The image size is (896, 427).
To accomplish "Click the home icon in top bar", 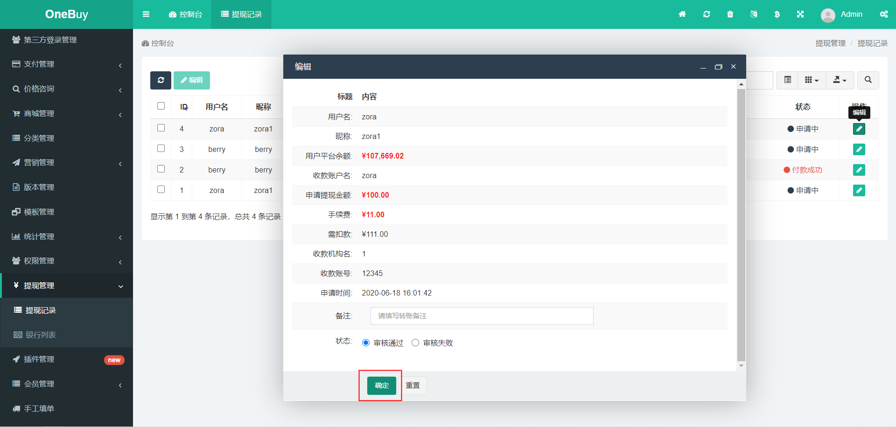I will click(682, 14).
